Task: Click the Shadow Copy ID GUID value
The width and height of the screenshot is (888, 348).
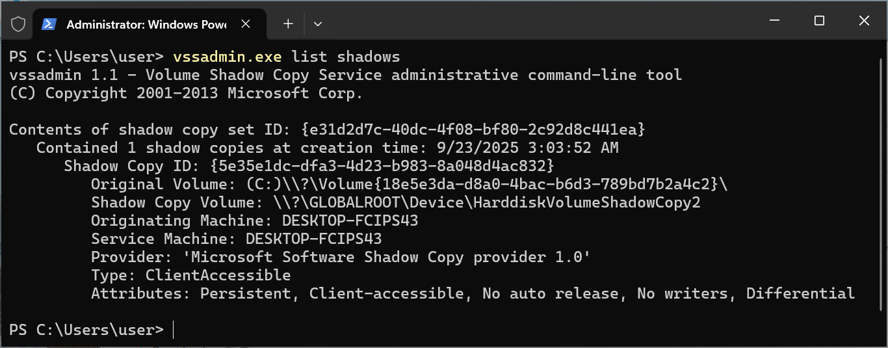Action: pyautogui.click(x=382, y=166)
